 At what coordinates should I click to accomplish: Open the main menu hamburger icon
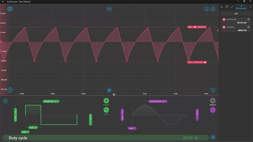click(10, 9)
